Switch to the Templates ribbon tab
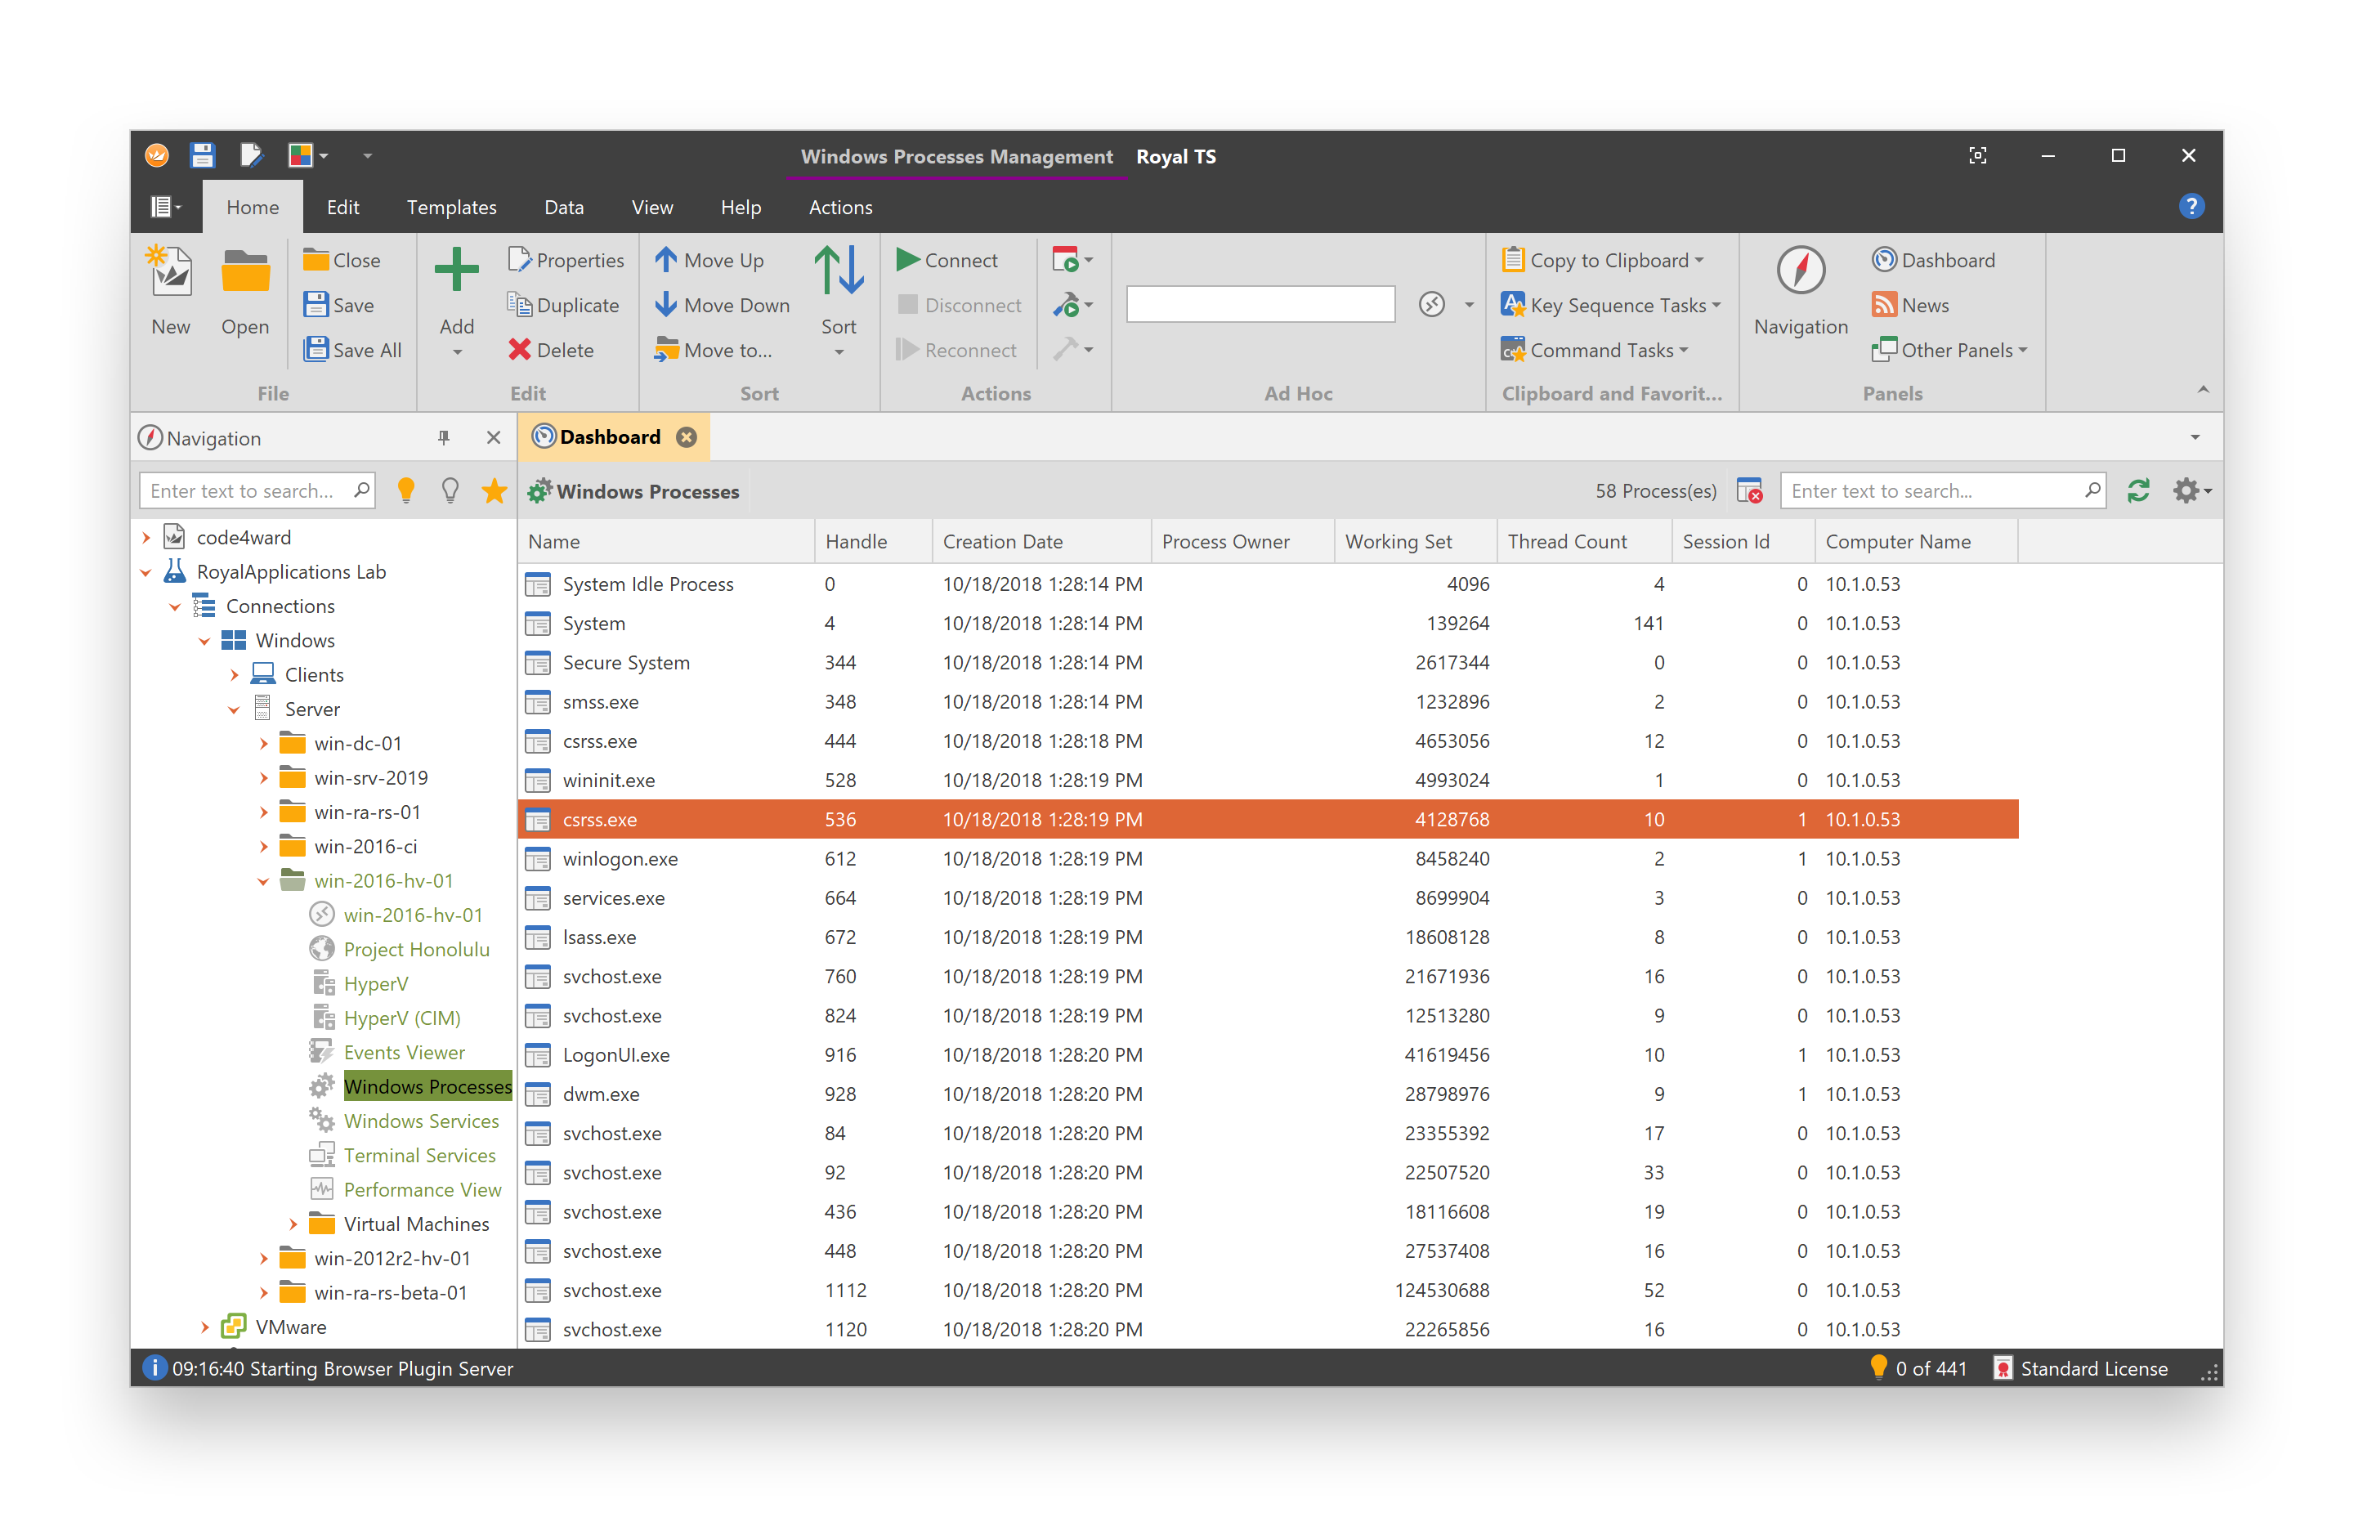The height and width of the screenshot is (1517, 2354). (451, 207)
